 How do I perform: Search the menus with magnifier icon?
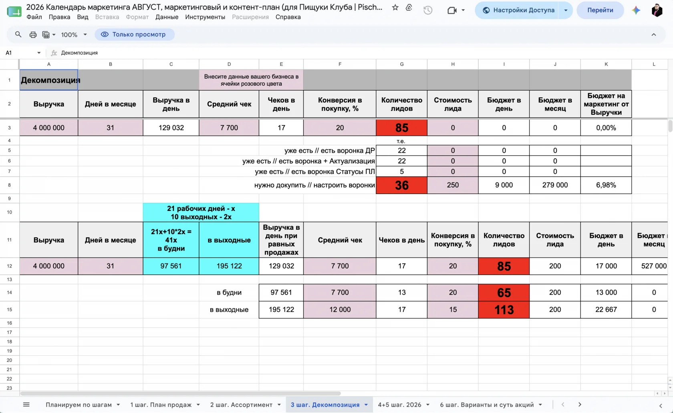point(18,34)
